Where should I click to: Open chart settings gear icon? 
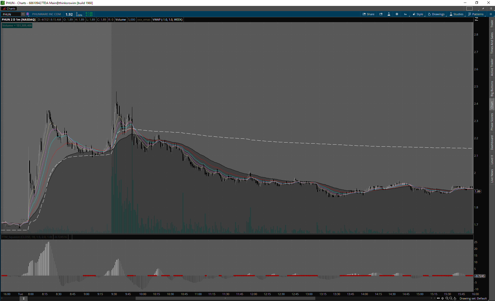coord(397,14)
